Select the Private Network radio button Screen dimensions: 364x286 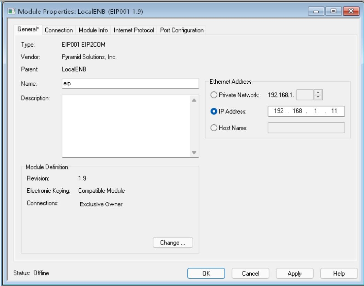[x=214, y=95]
